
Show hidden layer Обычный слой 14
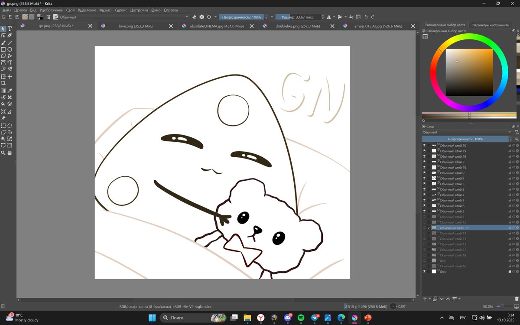click(424, 233)
